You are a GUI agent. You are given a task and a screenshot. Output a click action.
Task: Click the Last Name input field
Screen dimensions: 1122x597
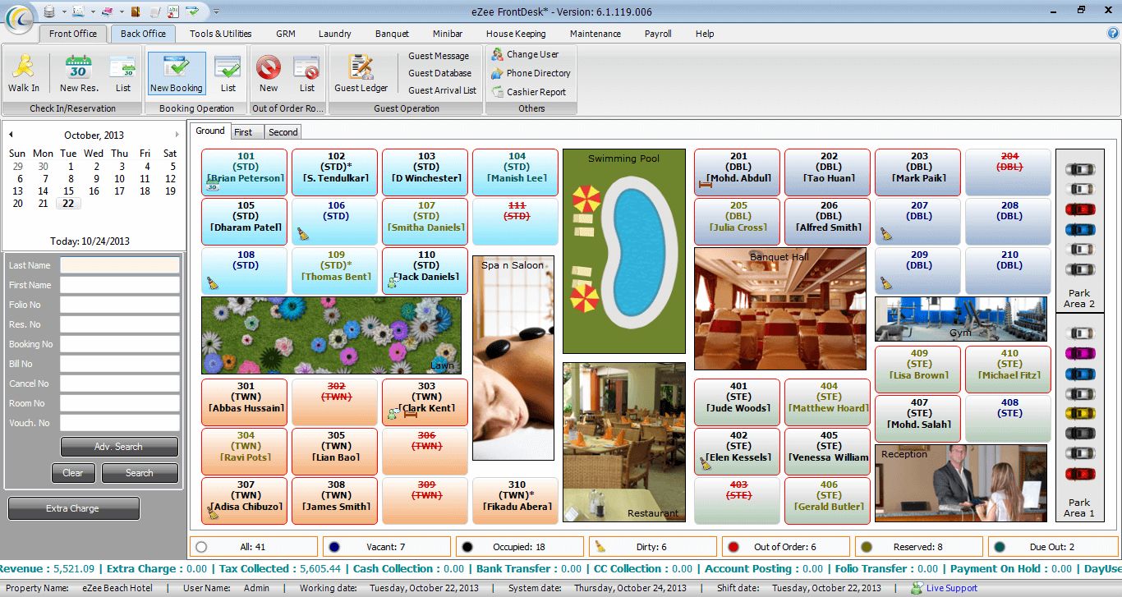pos(120,265)
